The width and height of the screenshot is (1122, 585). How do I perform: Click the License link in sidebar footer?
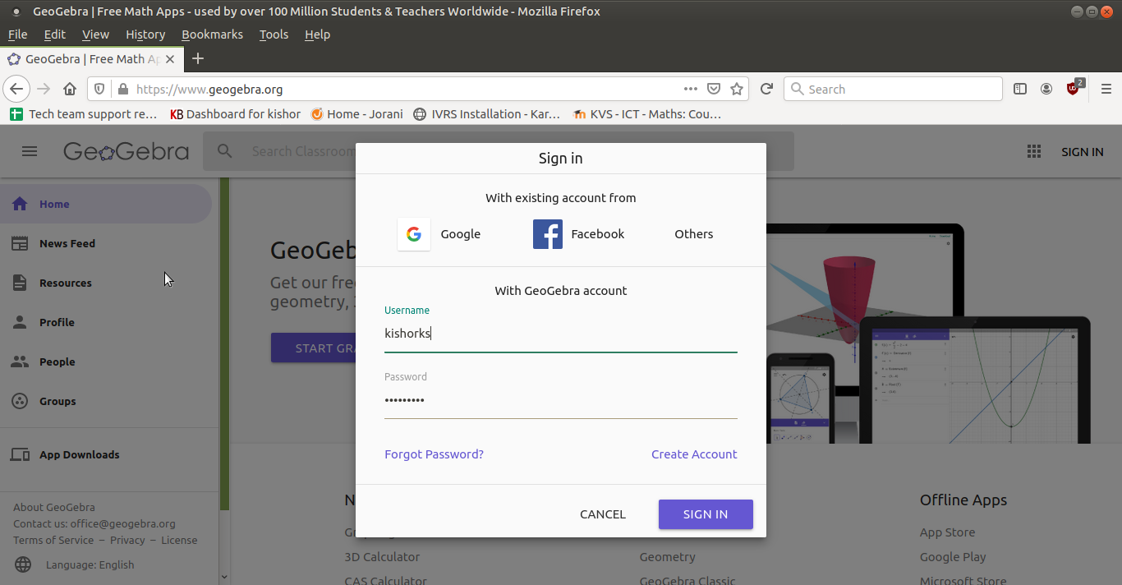179,540
